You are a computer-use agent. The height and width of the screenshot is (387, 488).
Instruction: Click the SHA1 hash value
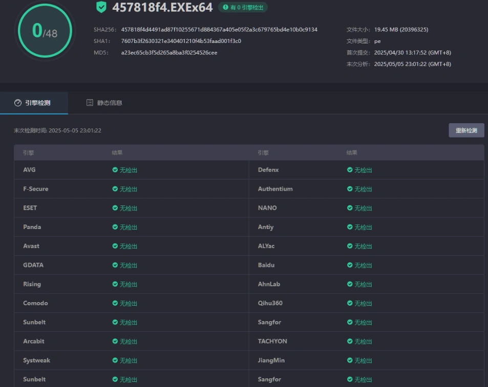coord(181,41)
